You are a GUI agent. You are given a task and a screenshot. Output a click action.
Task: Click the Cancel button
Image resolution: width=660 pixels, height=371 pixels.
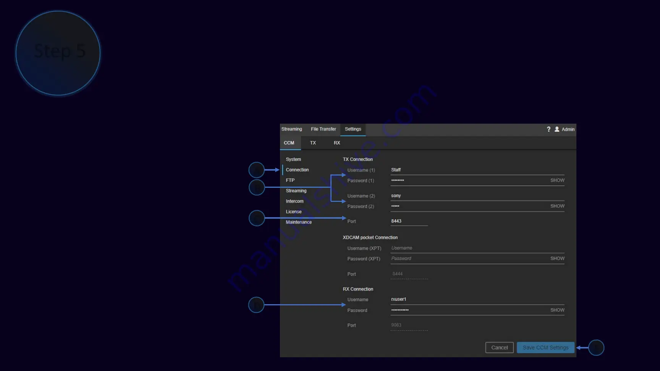pos(499,348)
